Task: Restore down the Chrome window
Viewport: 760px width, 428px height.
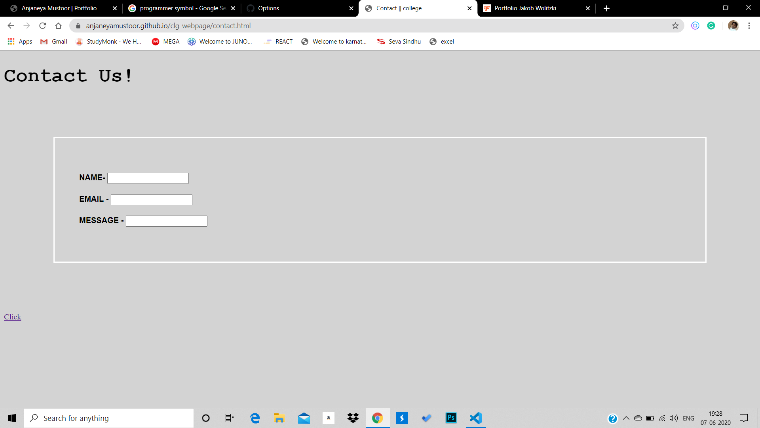Action: (x=726, y=8)
